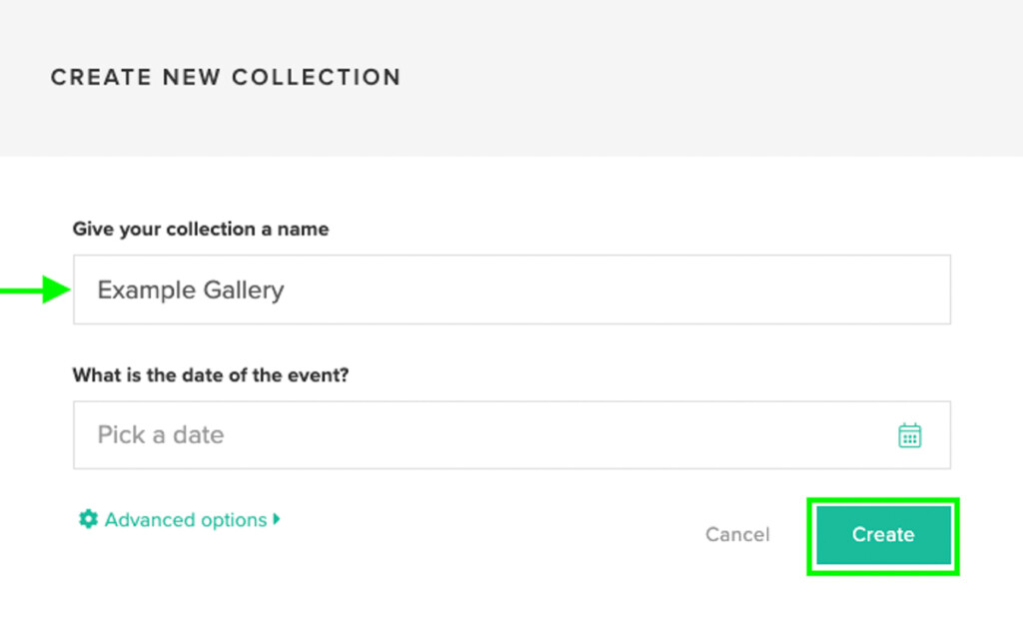Click the gear icon beside Advanced options

coord(88,519)
